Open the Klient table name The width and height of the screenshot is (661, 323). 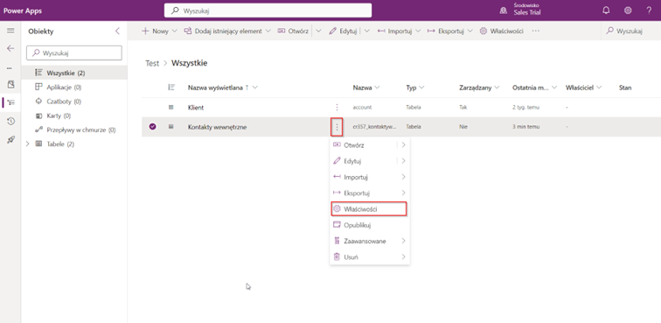point(196,108)
